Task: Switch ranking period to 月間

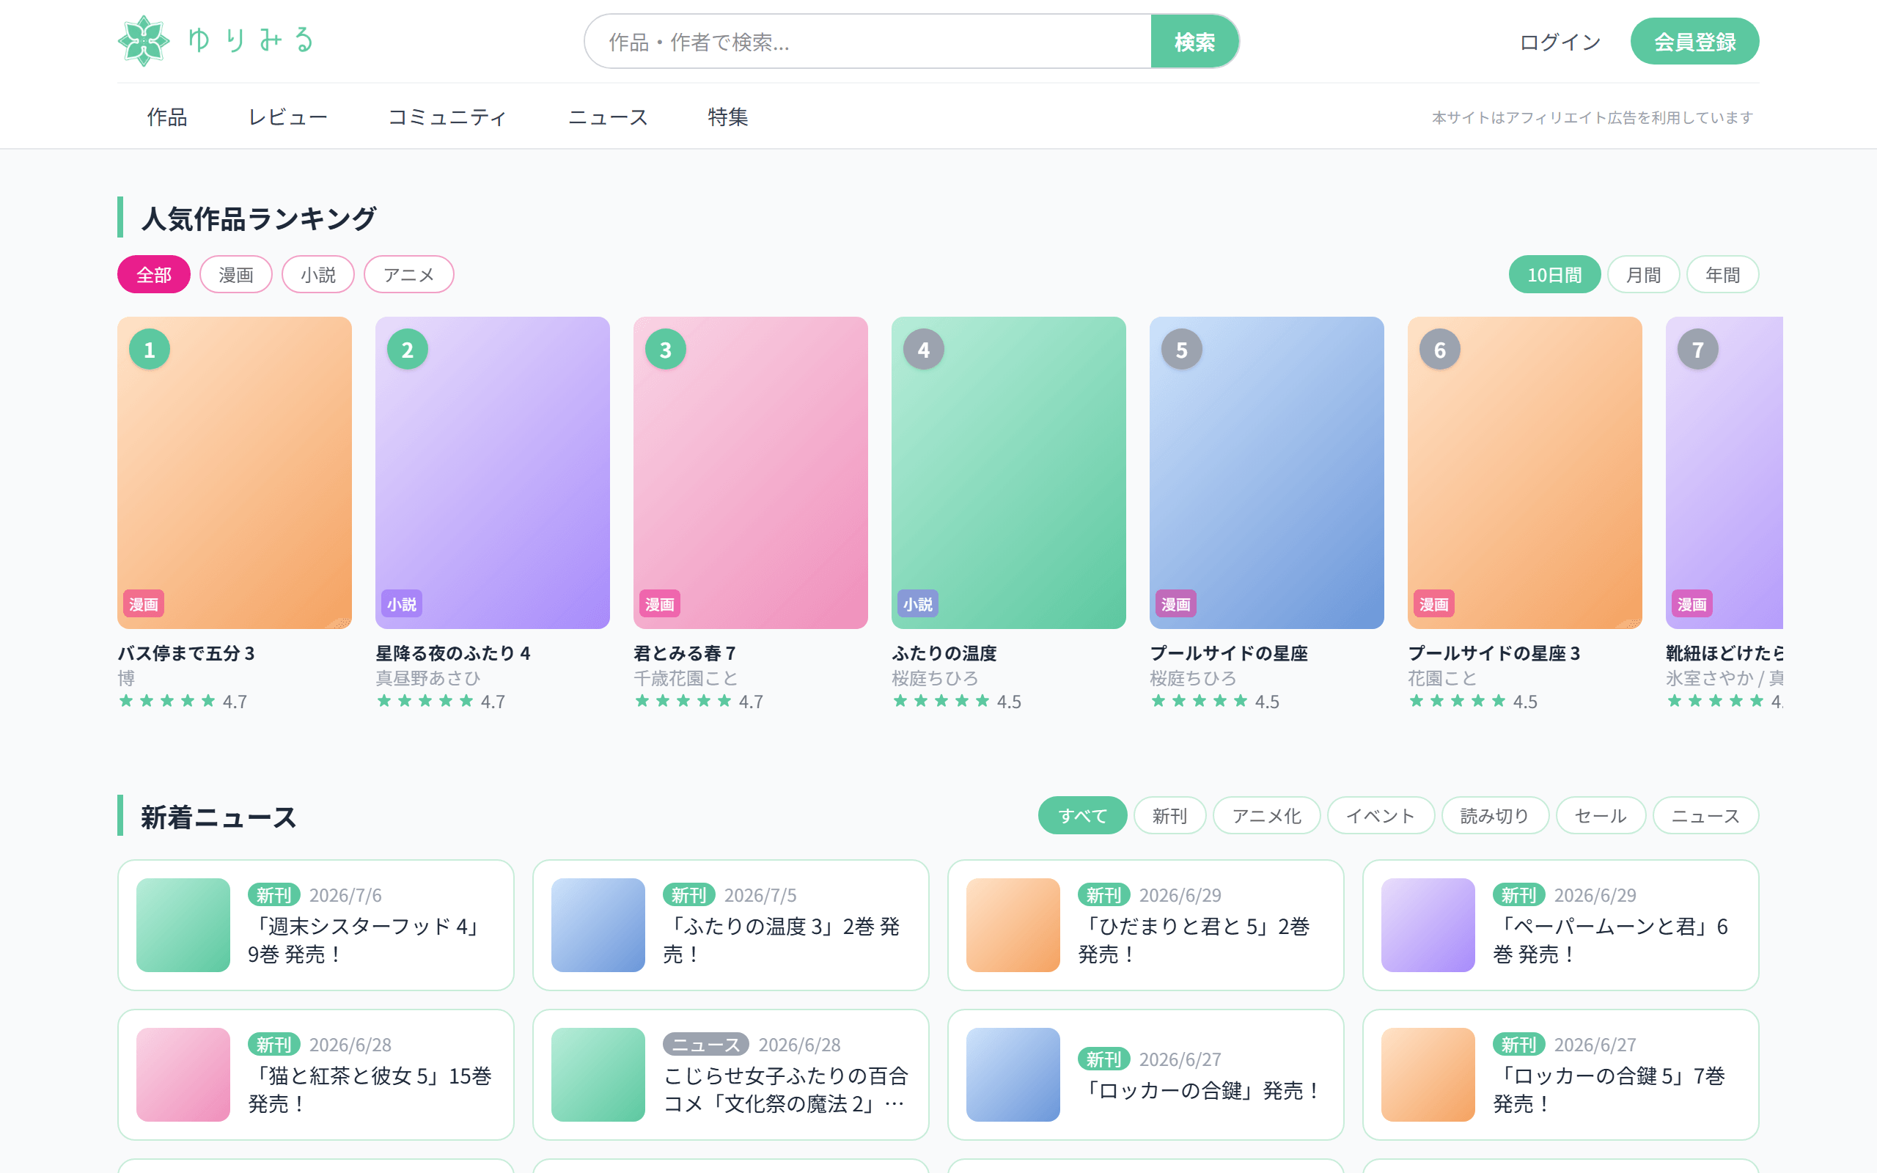Action: 1643,275
